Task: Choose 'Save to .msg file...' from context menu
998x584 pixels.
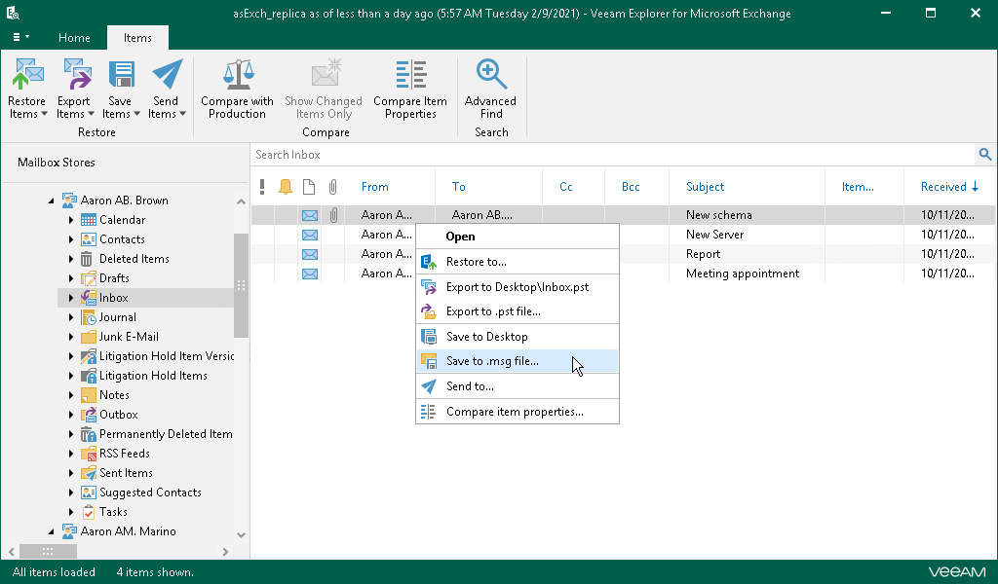Action: point(492,361)
